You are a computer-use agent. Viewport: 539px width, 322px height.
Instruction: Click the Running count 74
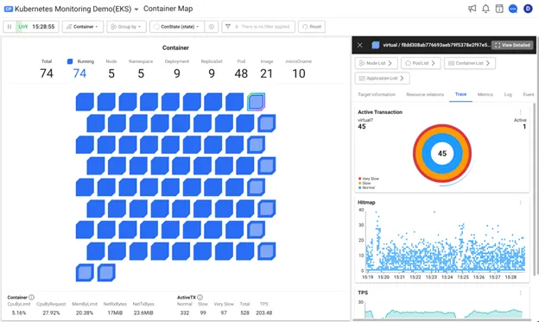pos(79,73)
